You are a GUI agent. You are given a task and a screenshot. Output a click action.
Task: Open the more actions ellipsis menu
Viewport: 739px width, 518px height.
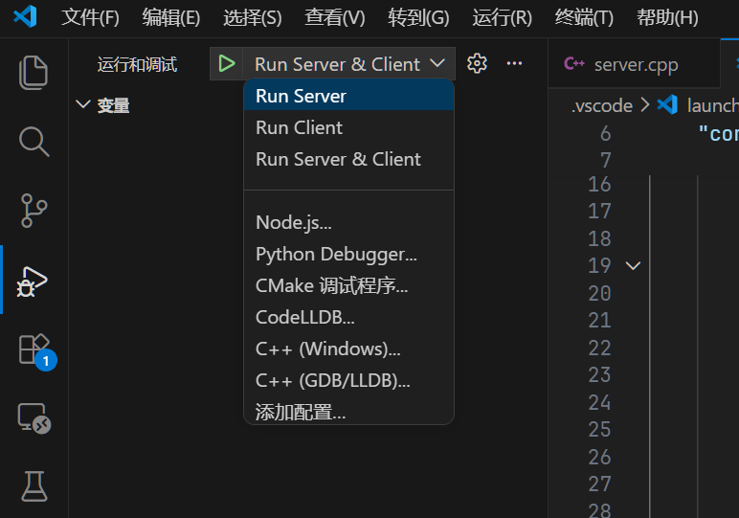coord(514,63)
